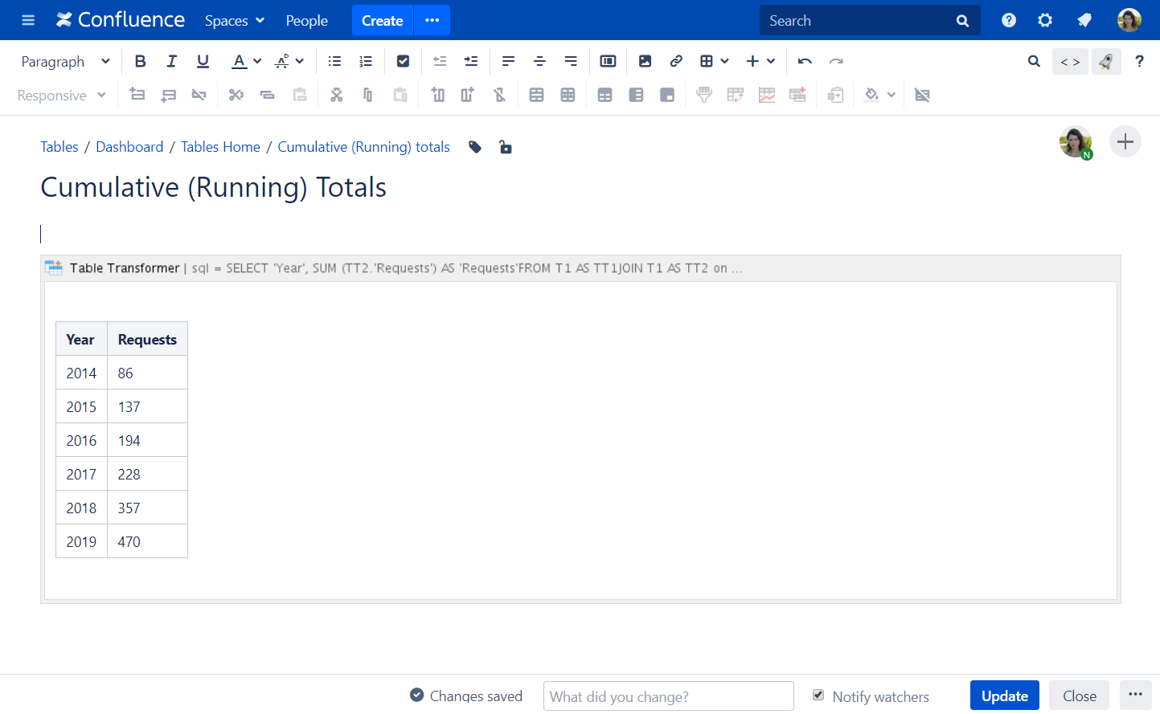Screen dimensions: 1160x714
Task: Expand the Insert plus menu
Action: (760, 61)
